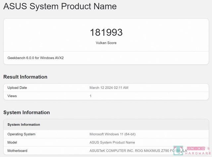Image resolution: width=212 pixels, height=157 pixels.
Task: Select the Operating System row label
Action: [x=21, y=134]
